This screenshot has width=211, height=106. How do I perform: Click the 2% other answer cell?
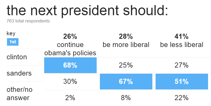click(x=70, y=98)
